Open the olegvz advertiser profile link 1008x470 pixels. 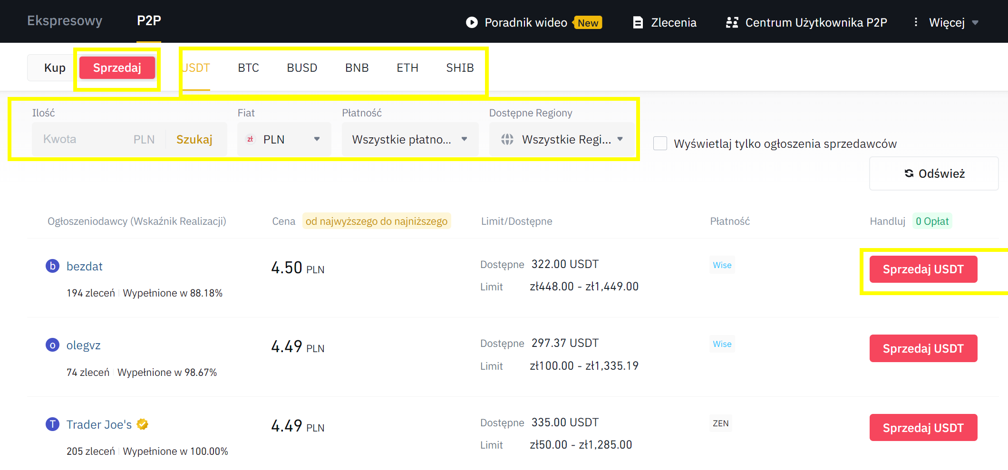(x=83, y=345)
